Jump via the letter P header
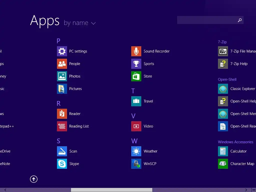Screen dimensions: 256x192 [x=58, y=41]
